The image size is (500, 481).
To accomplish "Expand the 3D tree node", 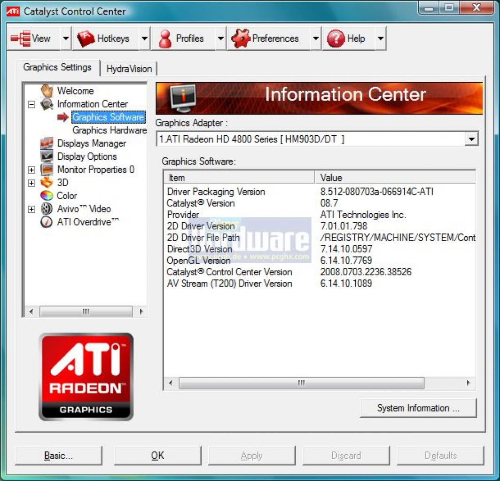I will click(31, 183).
